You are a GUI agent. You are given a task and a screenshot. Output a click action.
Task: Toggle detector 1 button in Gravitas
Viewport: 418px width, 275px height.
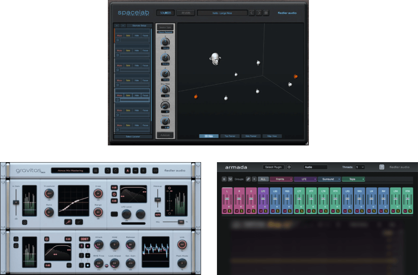click(82, 246)
